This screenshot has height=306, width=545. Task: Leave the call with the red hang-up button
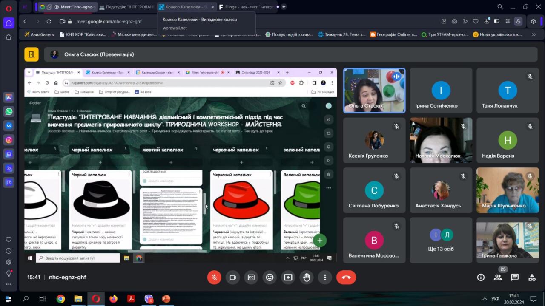[x=346, y=278]
